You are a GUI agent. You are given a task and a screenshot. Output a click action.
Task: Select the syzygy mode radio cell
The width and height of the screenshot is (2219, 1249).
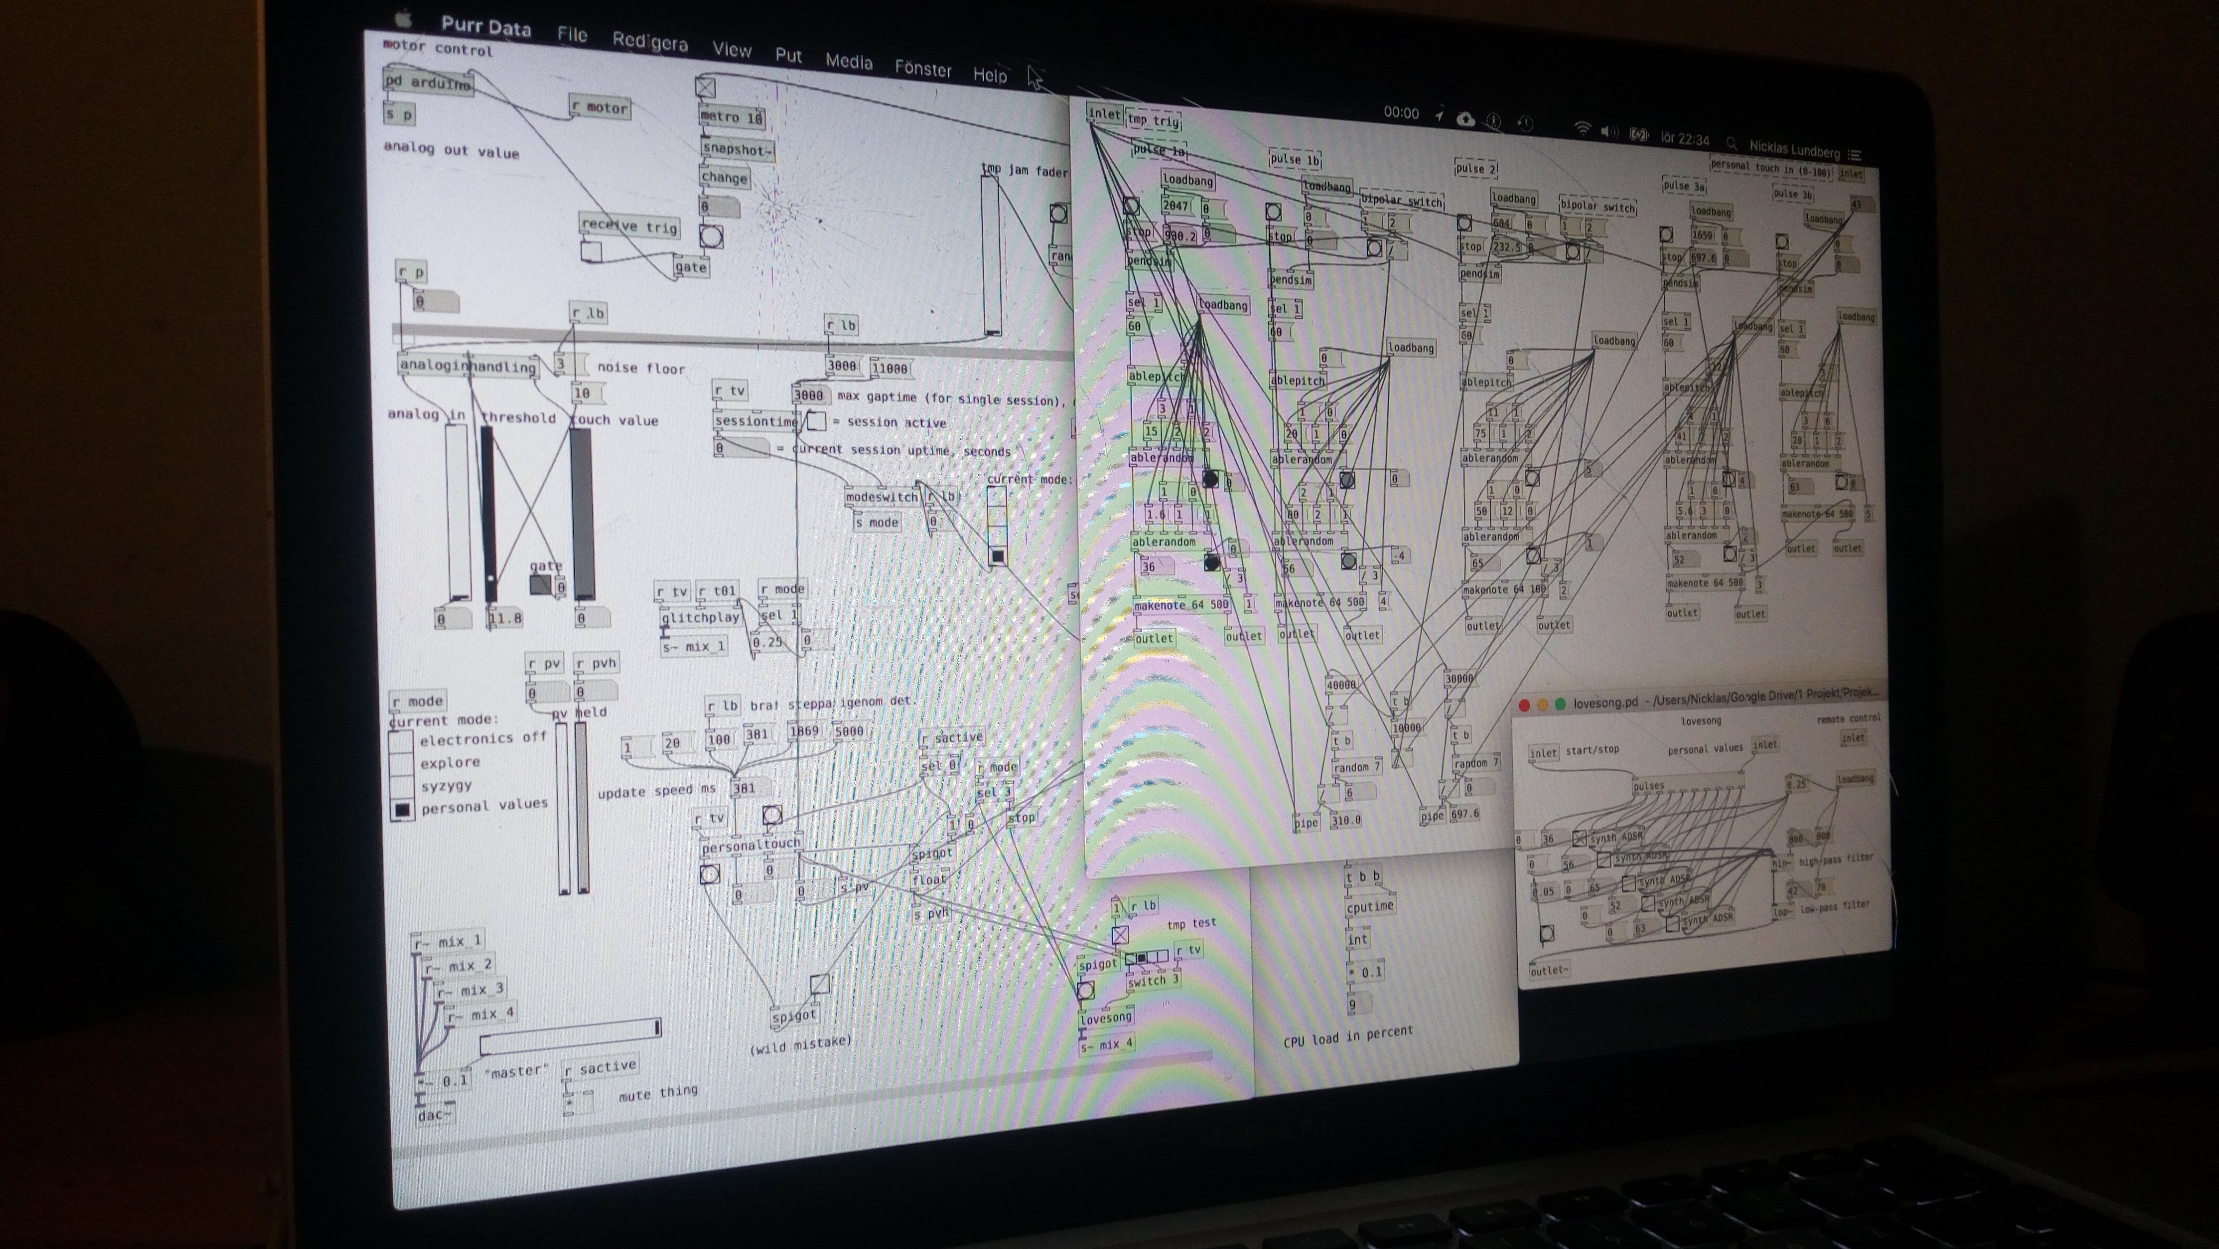click(x=402, y=787)
